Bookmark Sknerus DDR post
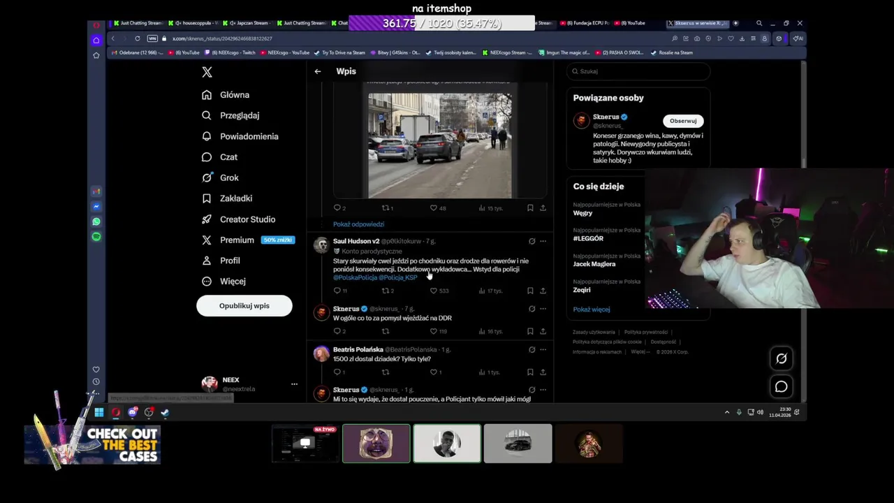The width and height of the screenshot is (894, 503). (x=530, y=331)
